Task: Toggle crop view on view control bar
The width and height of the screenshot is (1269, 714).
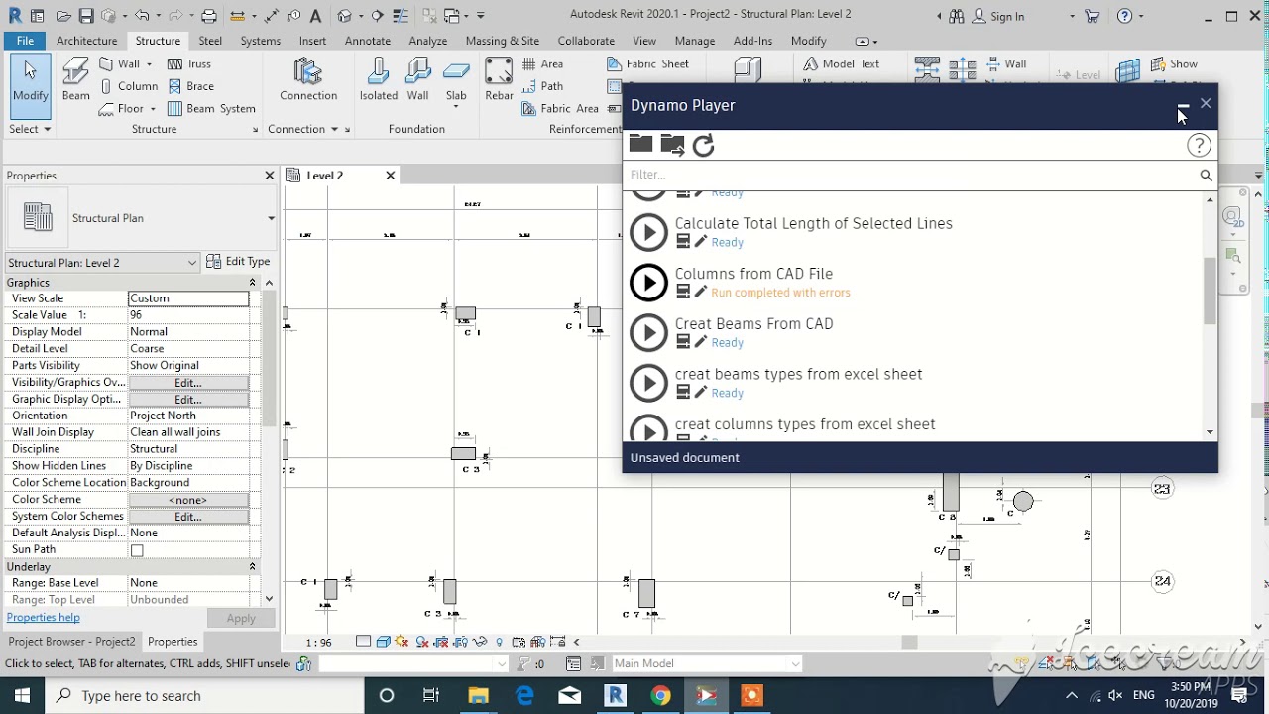Action: pyautogui.click(x=442, y=643)
